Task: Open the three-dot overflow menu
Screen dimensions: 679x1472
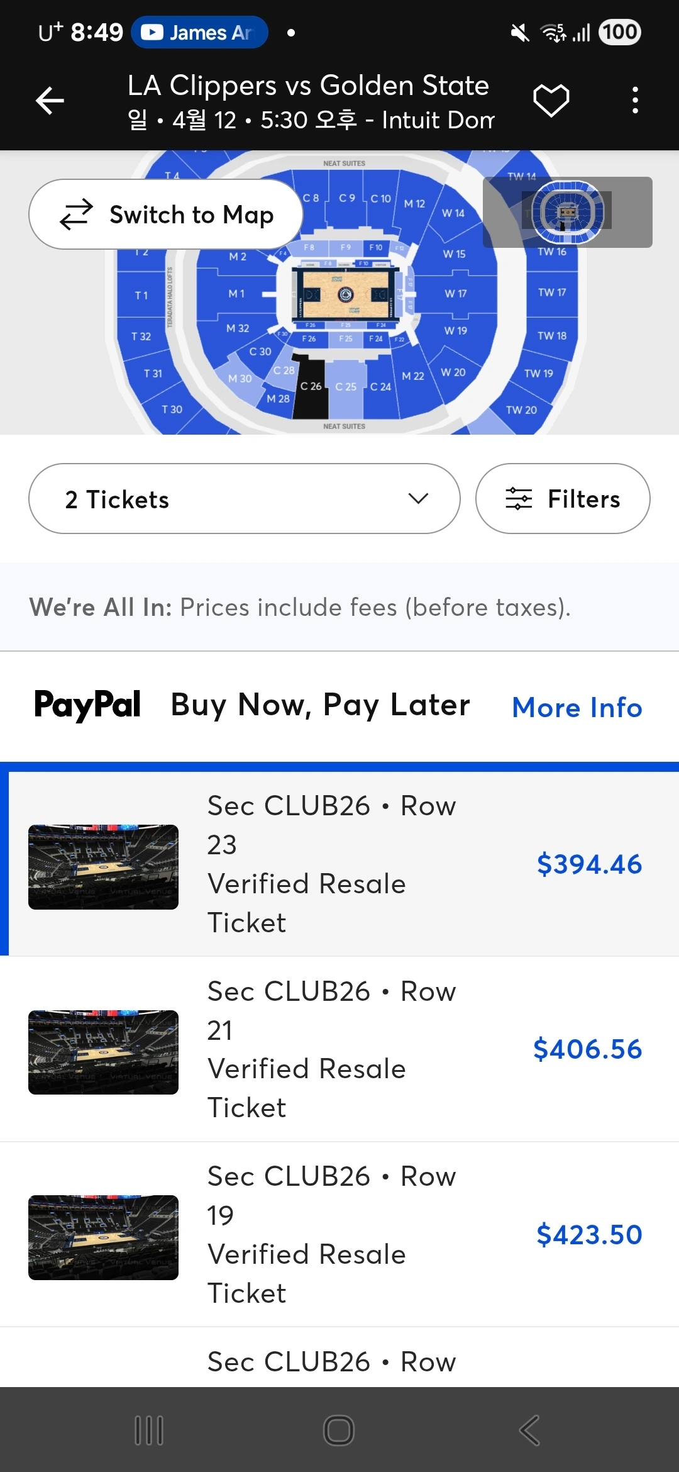Action: (x=636, y=101)
